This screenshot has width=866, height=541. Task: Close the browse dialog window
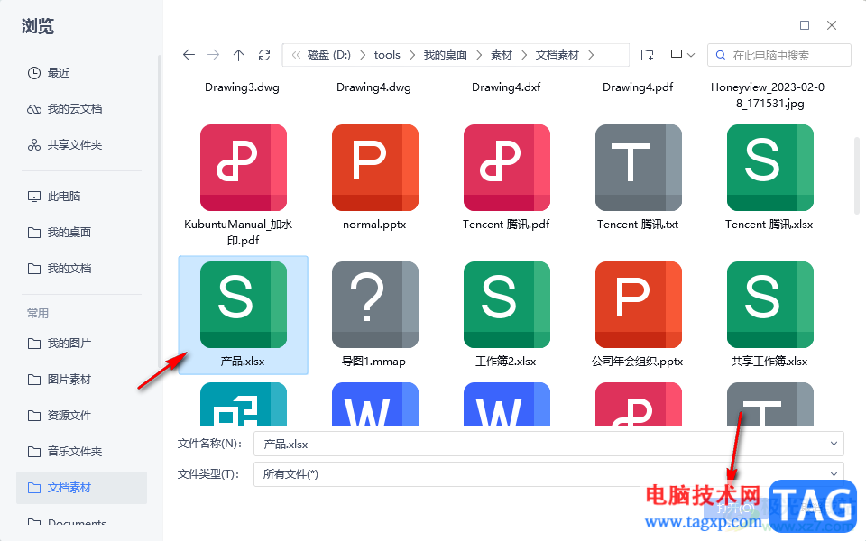tap(832, 25)
